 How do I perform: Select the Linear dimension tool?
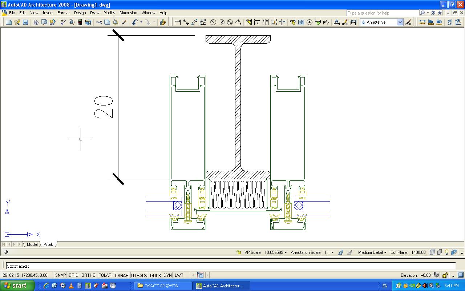tap(178, 22)
